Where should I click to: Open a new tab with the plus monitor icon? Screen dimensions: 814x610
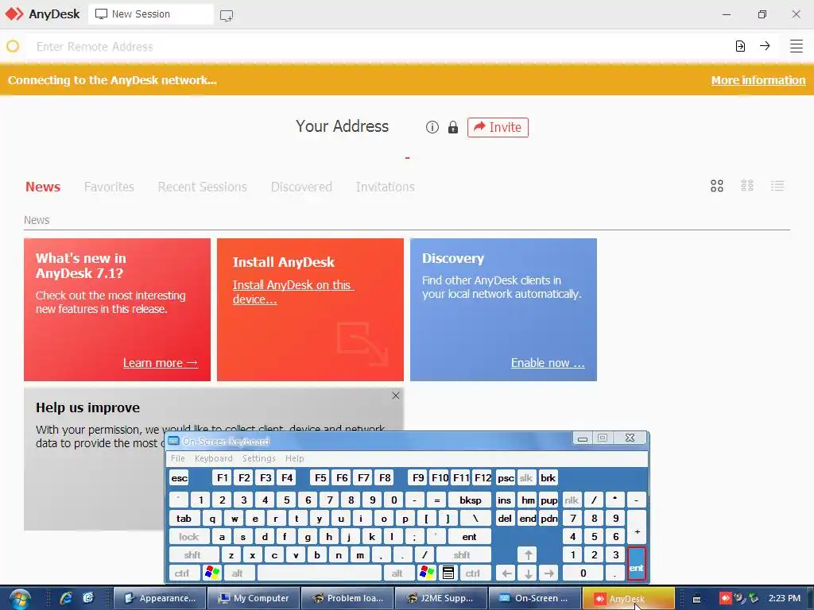[227, 15]
